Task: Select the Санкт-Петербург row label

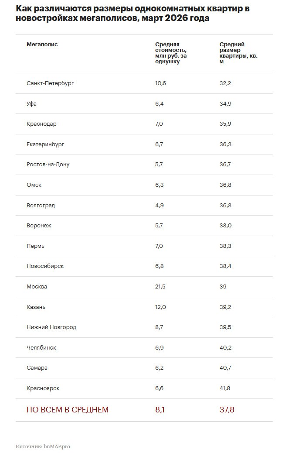Action: point(50,83)
